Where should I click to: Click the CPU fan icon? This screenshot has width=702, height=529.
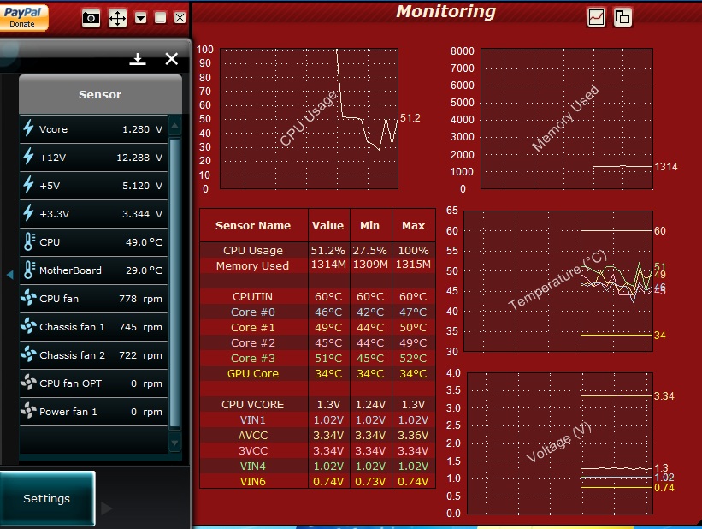[x=29, y=299]
